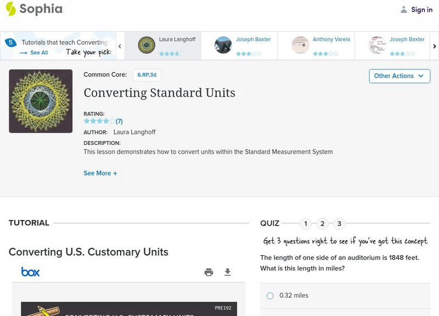Open first Joseph Baxter tutorial
This screenshot has width=439, height=316.
point(239,46)
